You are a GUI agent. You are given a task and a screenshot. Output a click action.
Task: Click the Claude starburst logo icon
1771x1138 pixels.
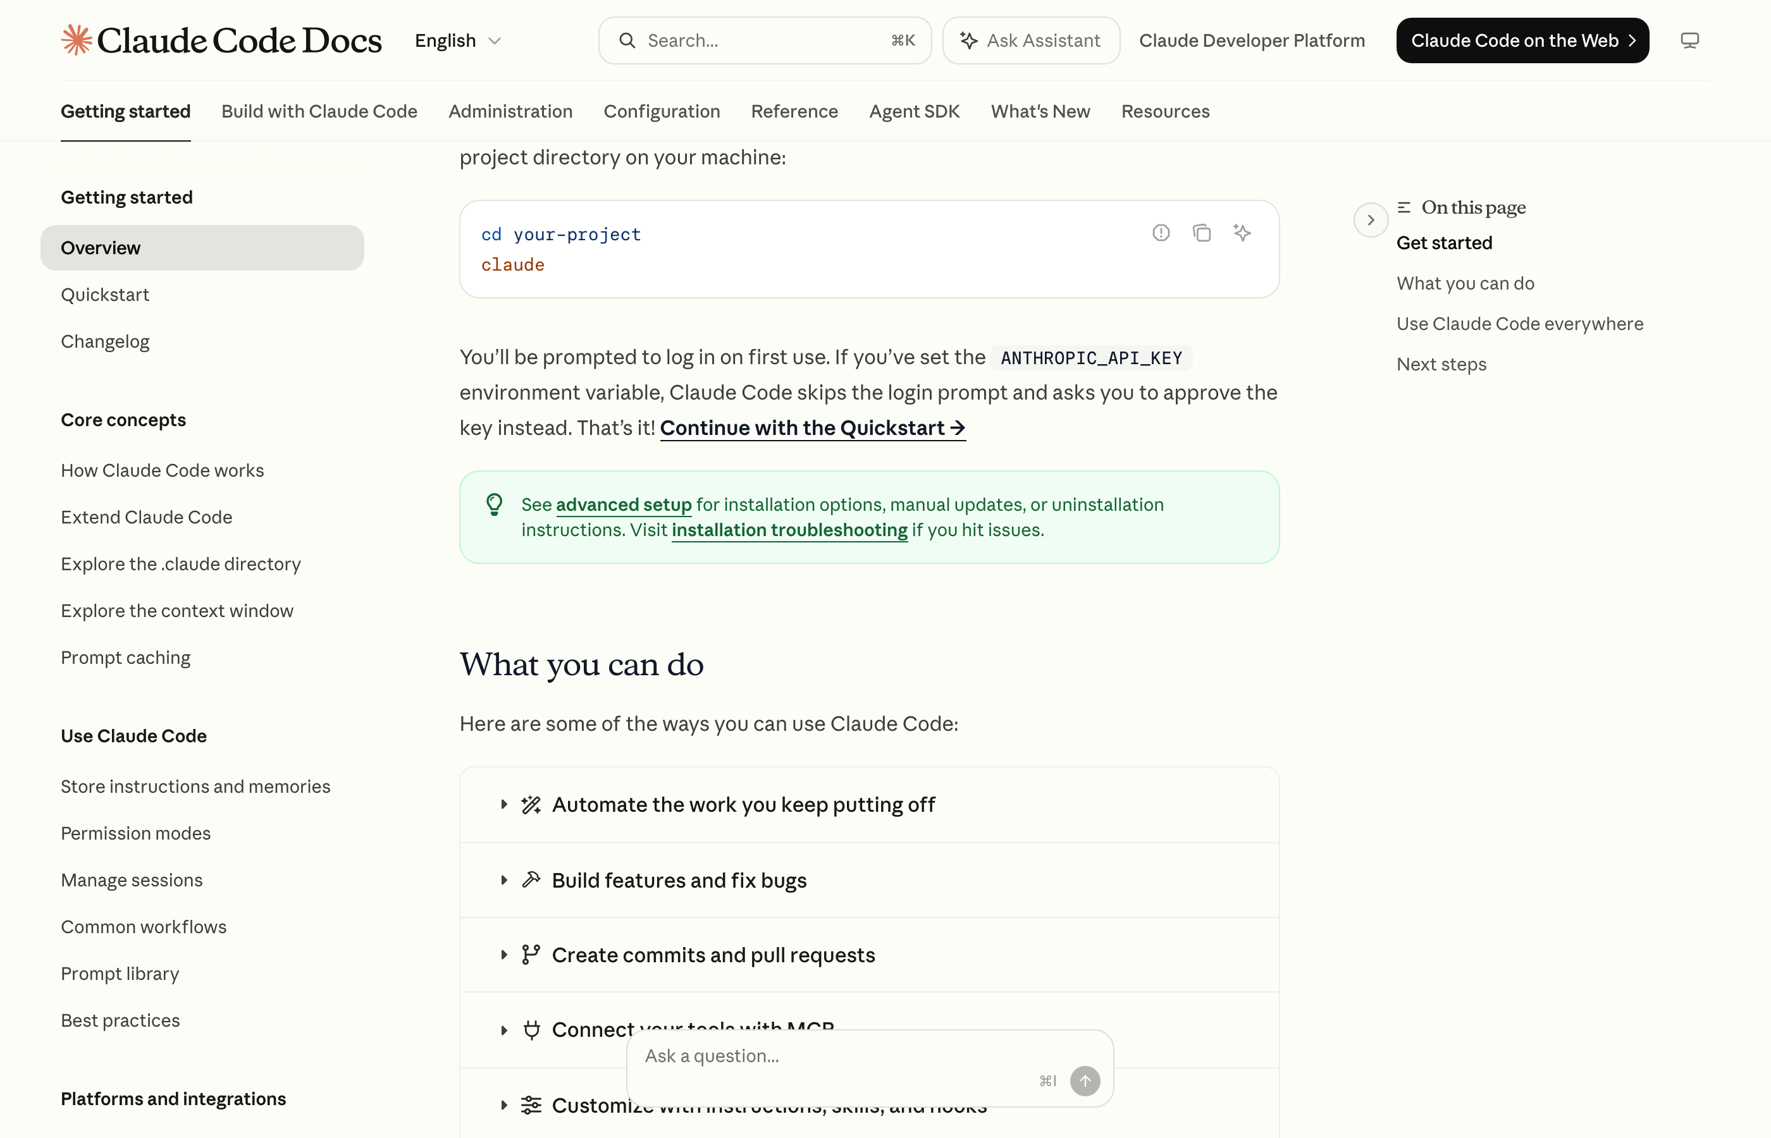tap(76, 40)
